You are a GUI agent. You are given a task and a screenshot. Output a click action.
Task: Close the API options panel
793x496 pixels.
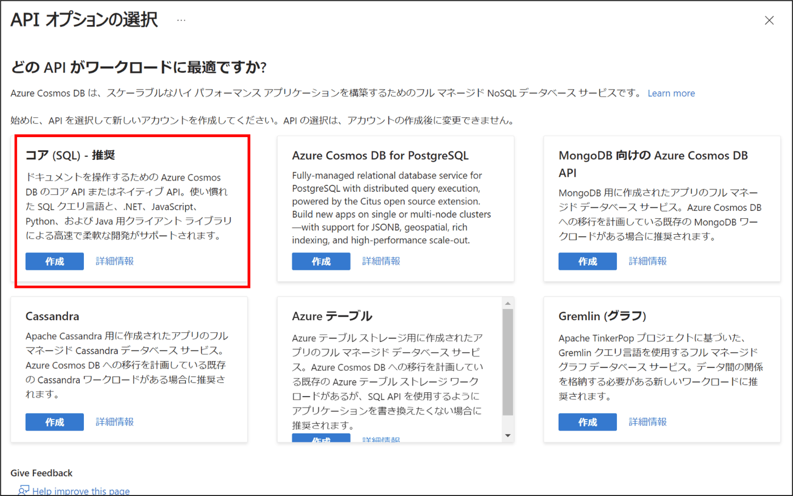click(769, 20)
